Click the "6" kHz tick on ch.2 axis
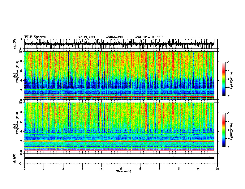This screenshot has width=245, height=189. (22, 122)
